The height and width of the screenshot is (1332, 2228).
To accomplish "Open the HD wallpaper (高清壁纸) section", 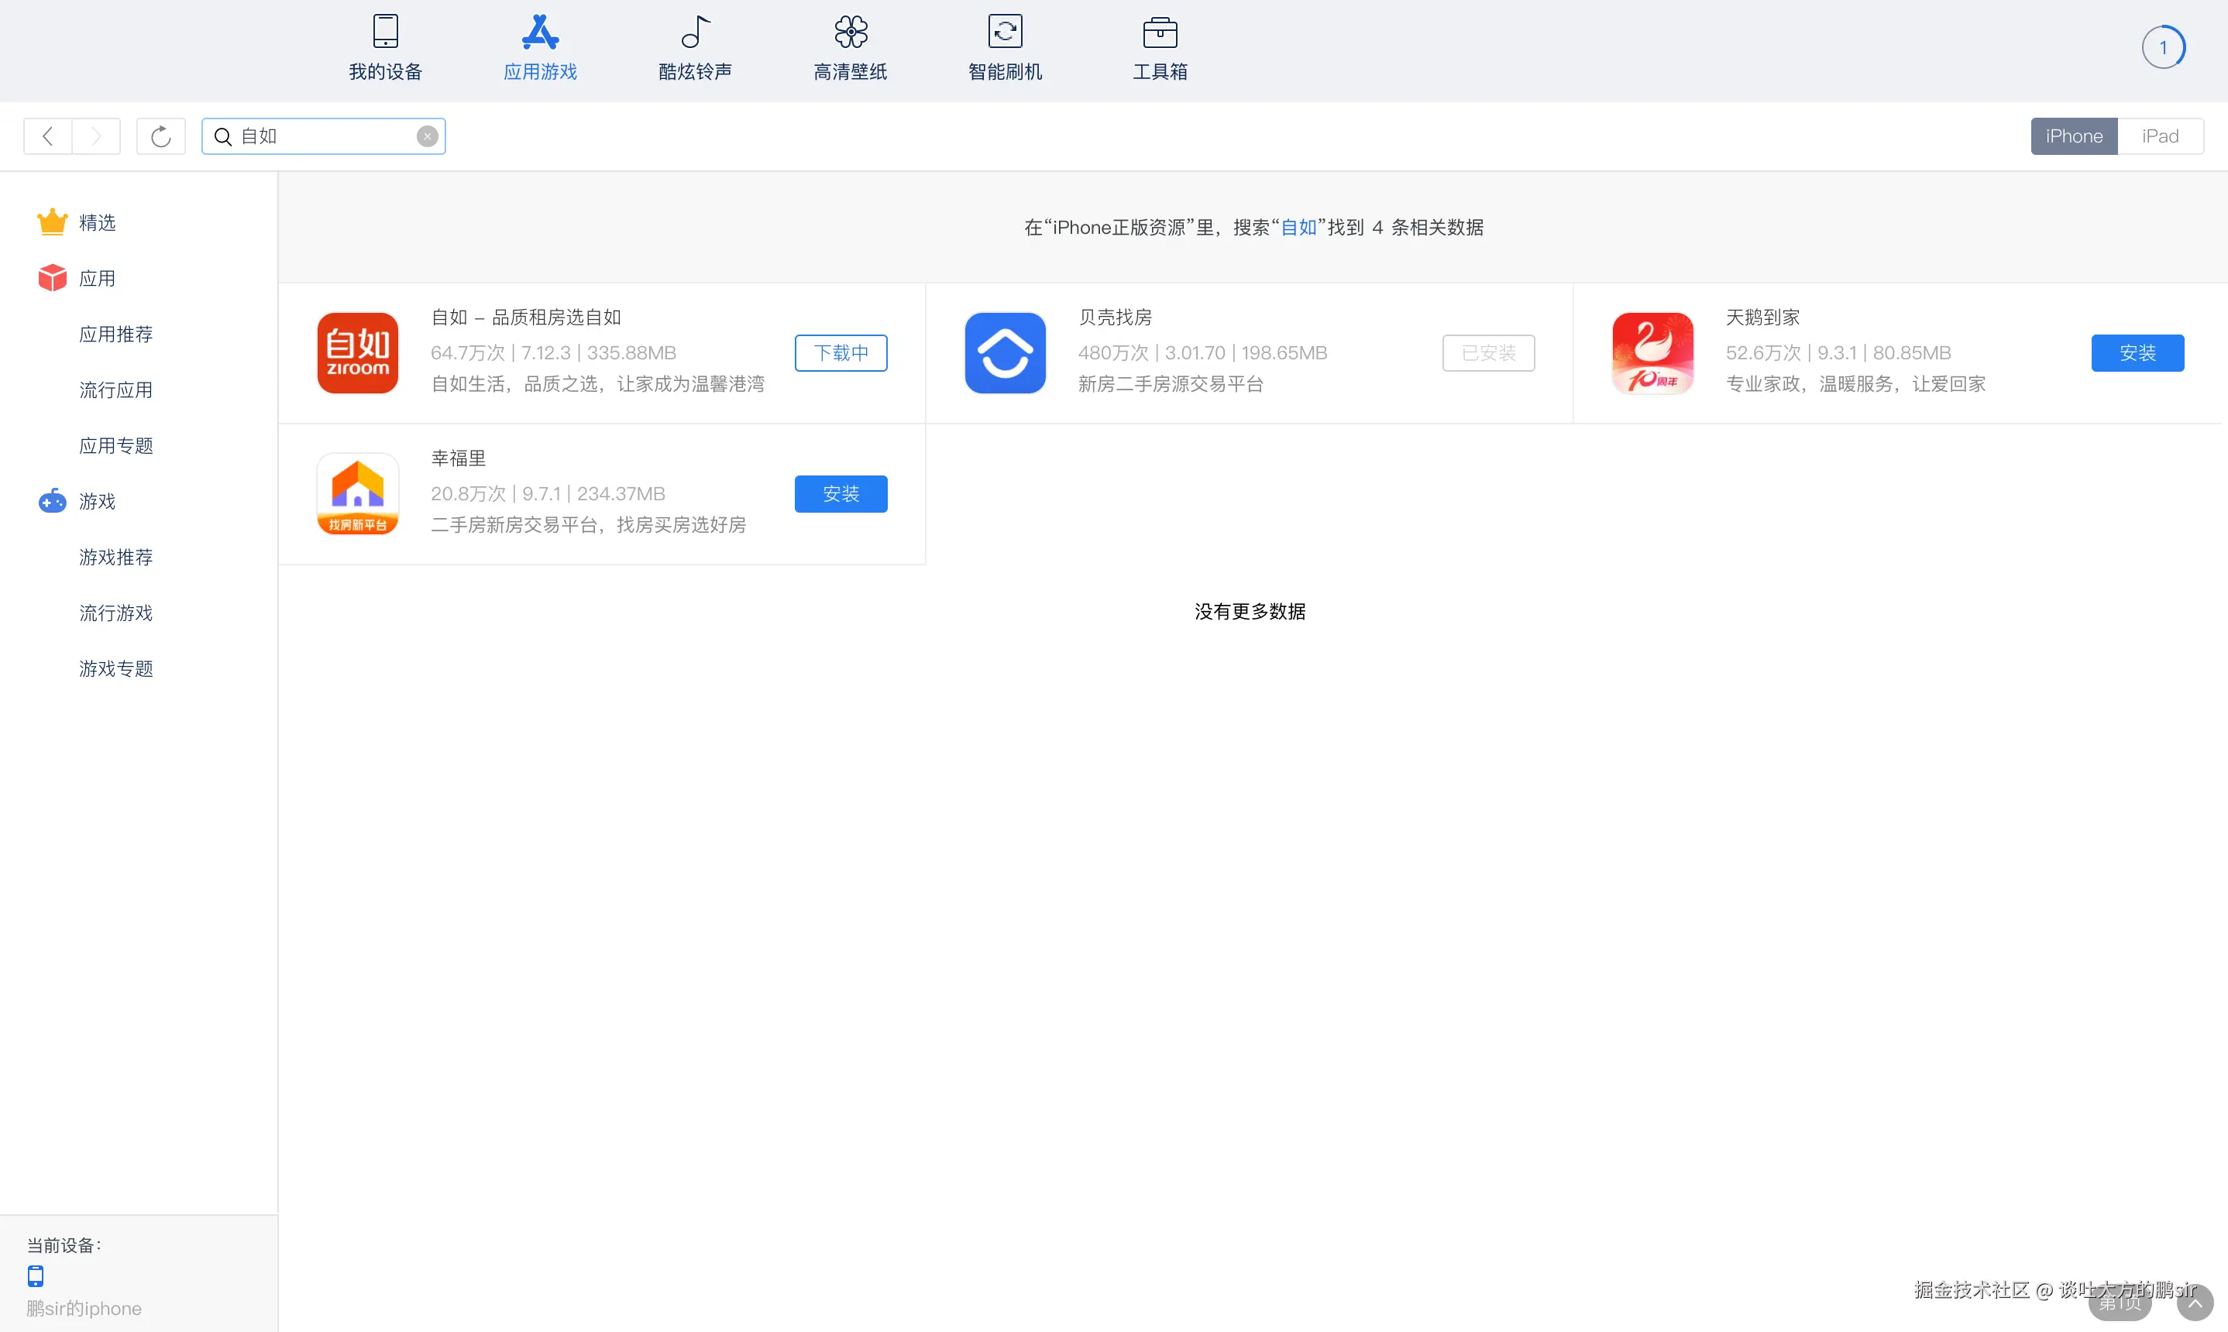I will tap(850, 47).
